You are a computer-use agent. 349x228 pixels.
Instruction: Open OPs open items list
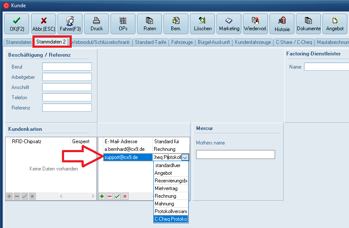click(123, 24)
